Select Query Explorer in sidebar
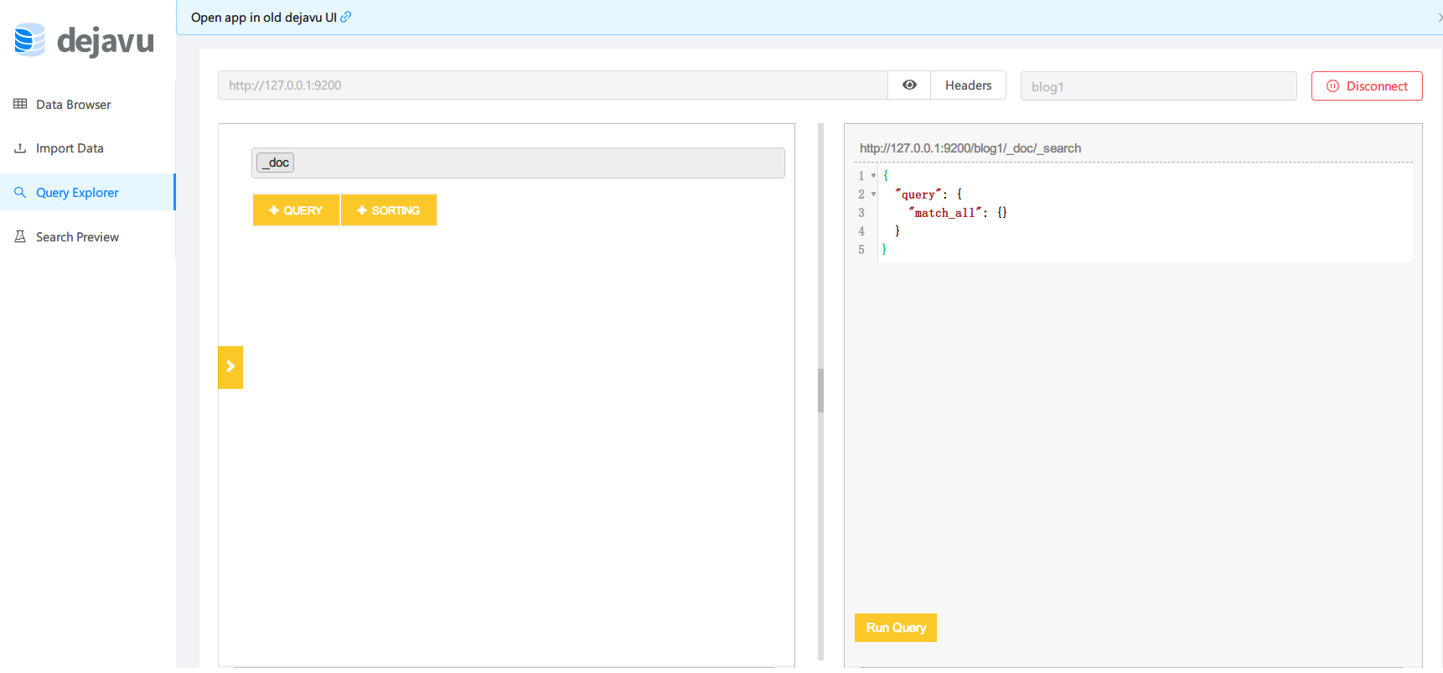 [87, 193]
